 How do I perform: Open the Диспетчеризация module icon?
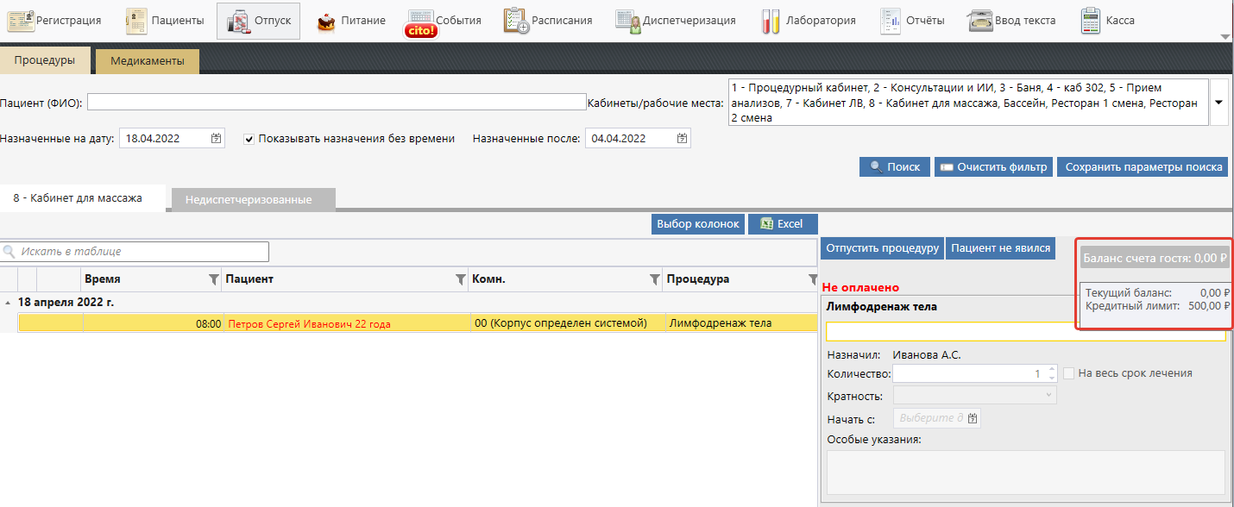(627, 21)
